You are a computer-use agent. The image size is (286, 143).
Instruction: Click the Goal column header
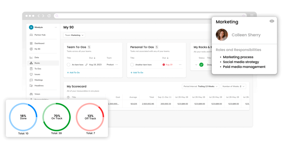pyautogui.click(x=118, y=97)
